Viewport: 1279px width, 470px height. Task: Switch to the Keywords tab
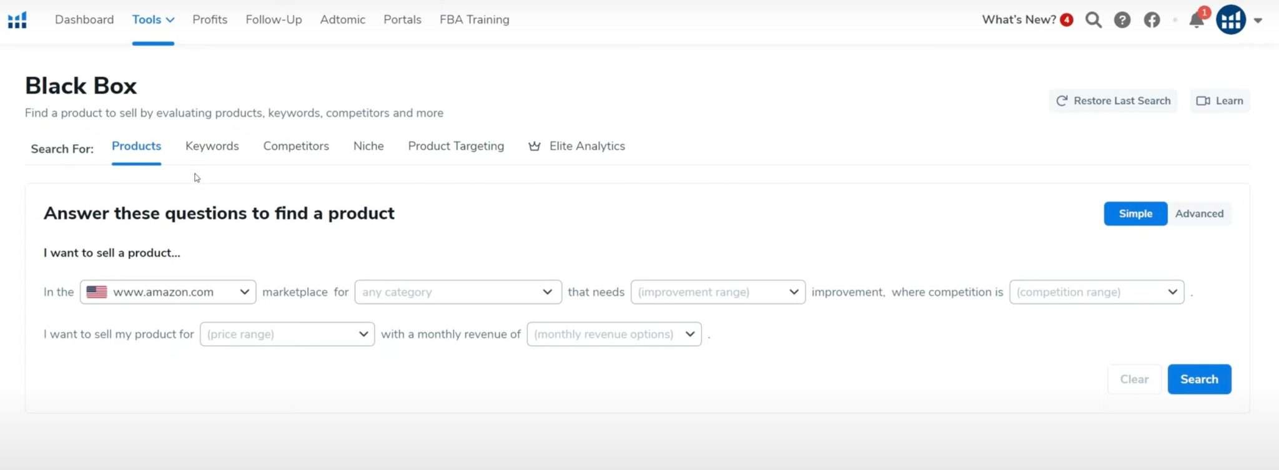click(212, 146)
